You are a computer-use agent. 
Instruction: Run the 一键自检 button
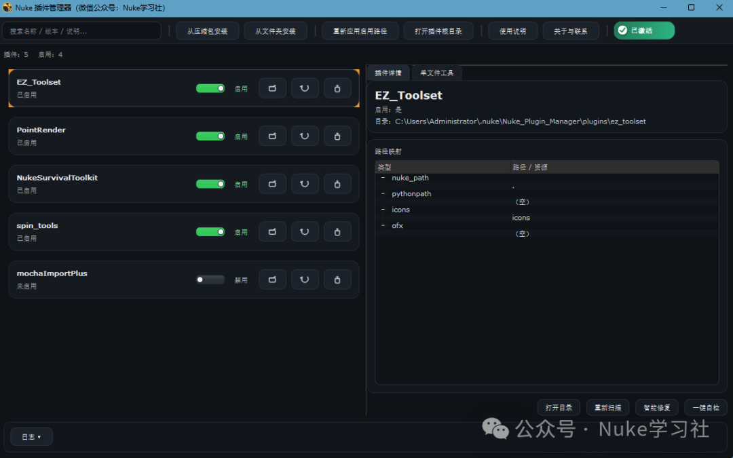pyautogui.click(x=706, y=408)
